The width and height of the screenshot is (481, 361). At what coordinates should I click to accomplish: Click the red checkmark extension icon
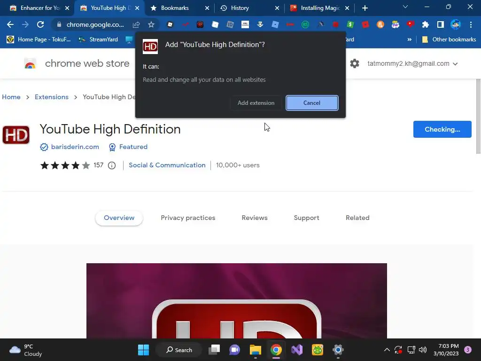tap(185, 24)
